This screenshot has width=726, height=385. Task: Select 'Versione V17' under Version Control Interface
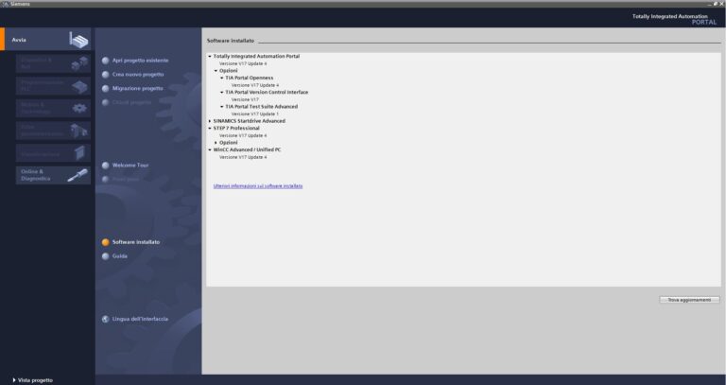[245, 99]
